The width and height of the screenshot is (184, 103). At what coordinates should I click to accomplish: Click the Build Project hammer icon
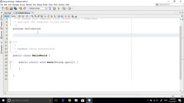[50, 8]
